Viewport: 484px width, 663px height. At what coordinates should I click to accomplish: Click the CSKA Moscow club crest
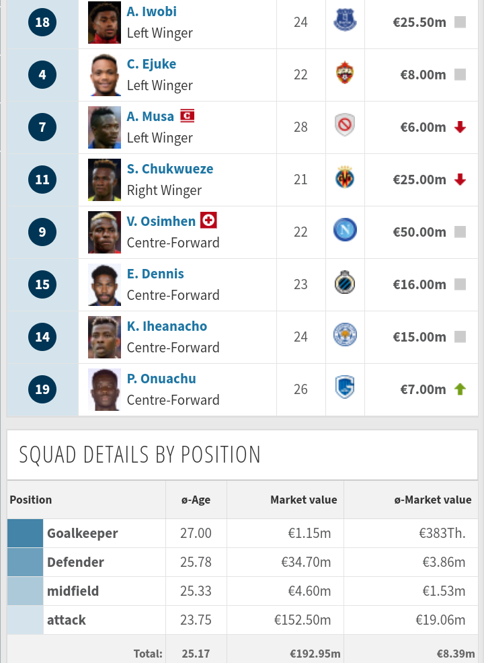(x=345, y=73)
